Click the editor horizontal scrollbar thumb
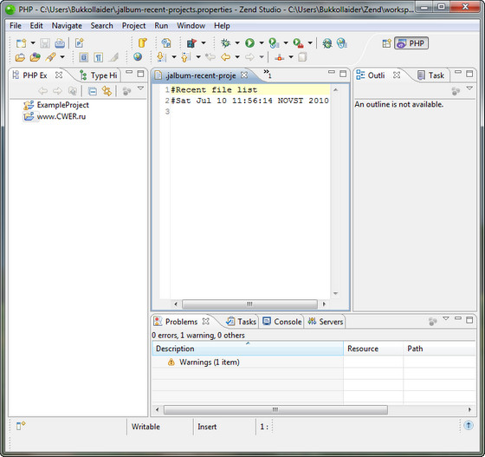Viewport: 485px width, 457px height. (x=249, y=304)
